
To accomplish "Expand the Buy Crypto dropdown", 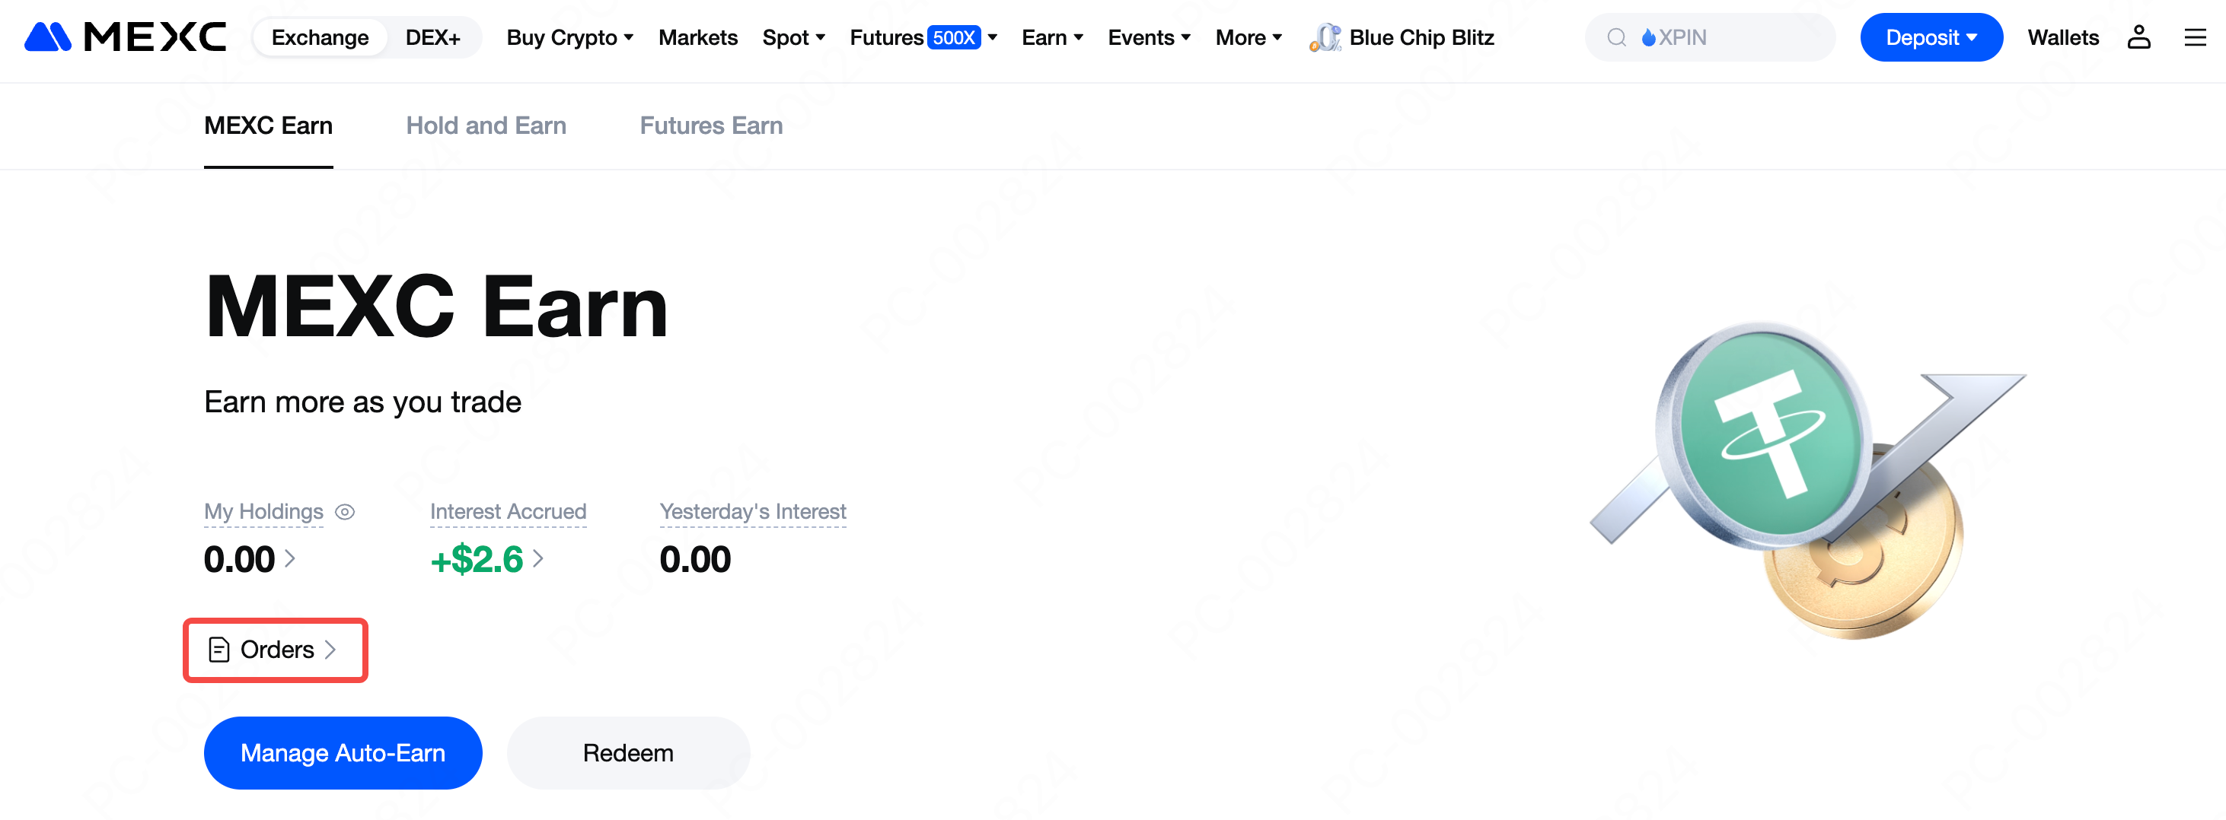I will point(569,37).
